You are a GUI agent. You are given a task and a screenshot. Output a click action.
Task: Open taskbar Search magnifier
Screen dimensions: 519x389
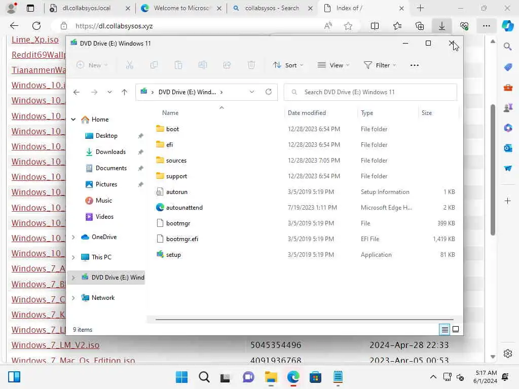tap(204, 377)
